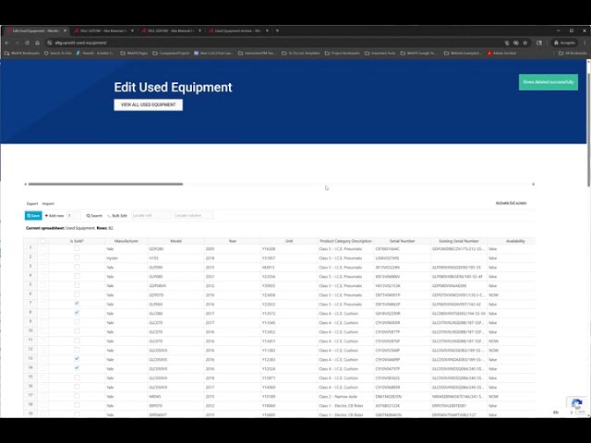Click View All Used Equipment button
The width and height of the screenshot is (591, 443).
click(148, 104)
